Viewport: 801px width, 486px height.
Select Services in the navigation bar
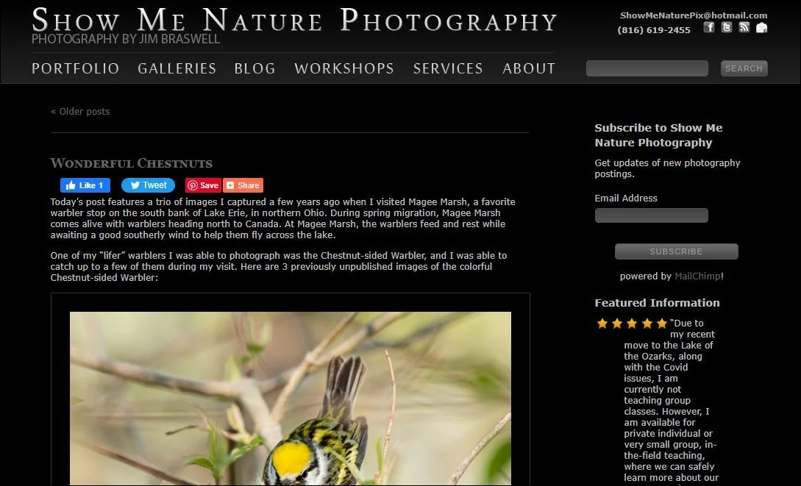click(x=448, y=68)
